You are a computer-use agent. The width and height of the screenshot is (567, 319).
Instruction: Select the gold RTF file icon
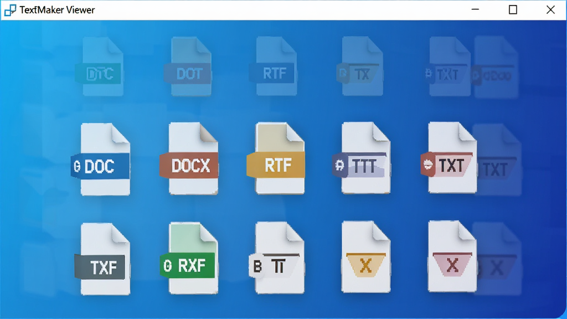click(276, 158)
